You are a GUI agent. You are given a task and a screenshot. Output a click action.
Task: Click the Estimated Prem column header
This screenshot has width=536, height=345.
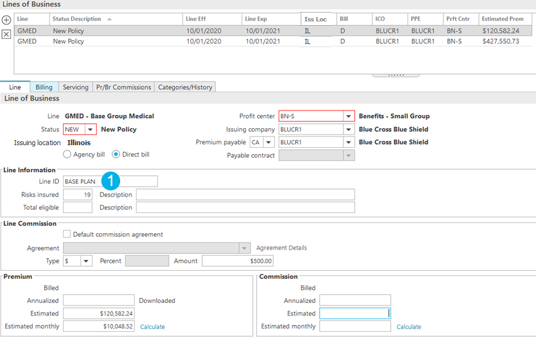502,19
